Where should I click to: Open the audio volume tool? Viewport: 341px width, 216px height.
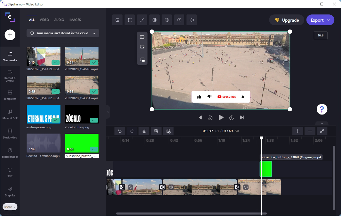tap(192, 20)
